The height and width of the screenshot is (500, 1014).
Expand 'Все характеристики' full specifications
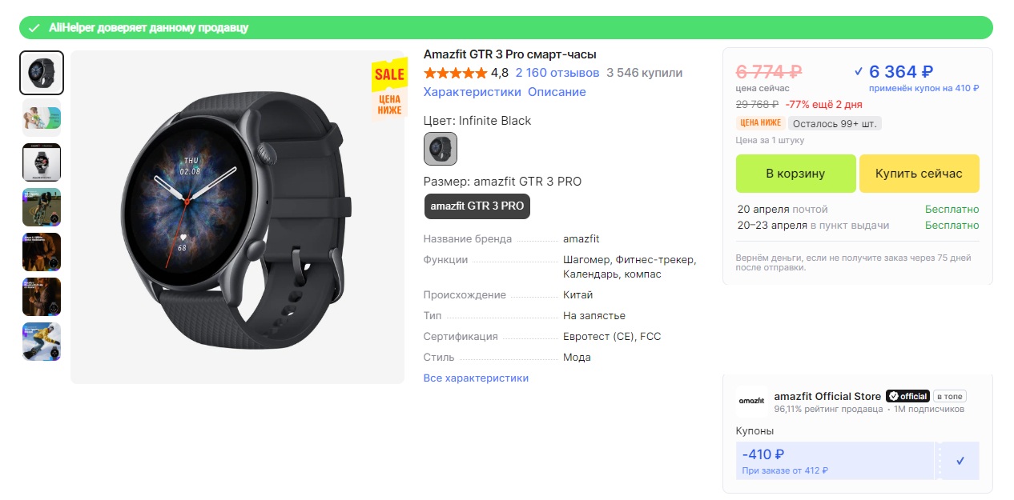pyautogui.click(x=476, y=378)
